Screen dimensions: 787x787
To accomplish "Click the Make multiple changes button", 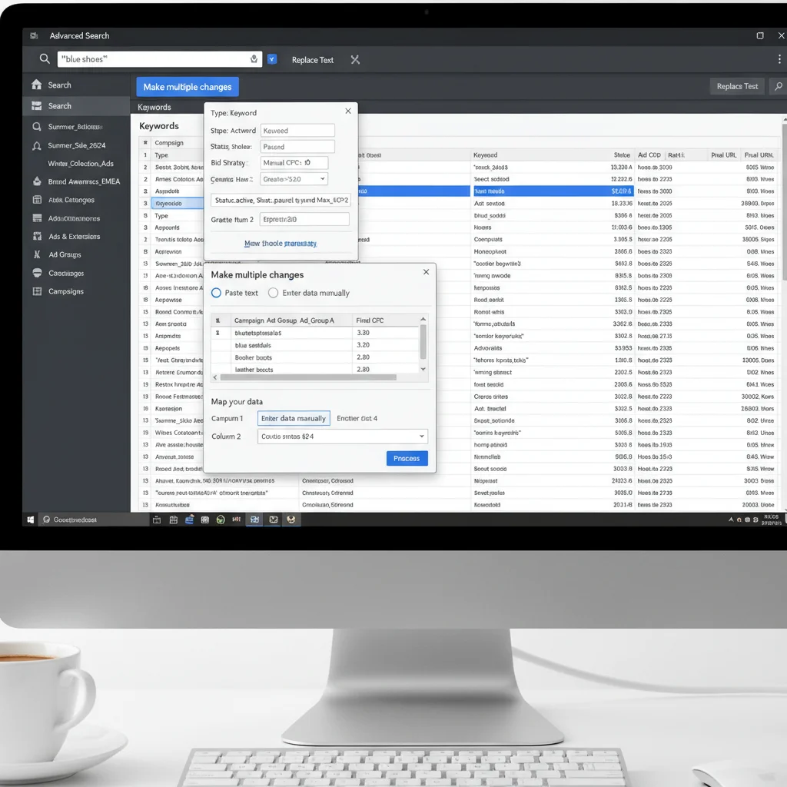I will pos(188,87).
